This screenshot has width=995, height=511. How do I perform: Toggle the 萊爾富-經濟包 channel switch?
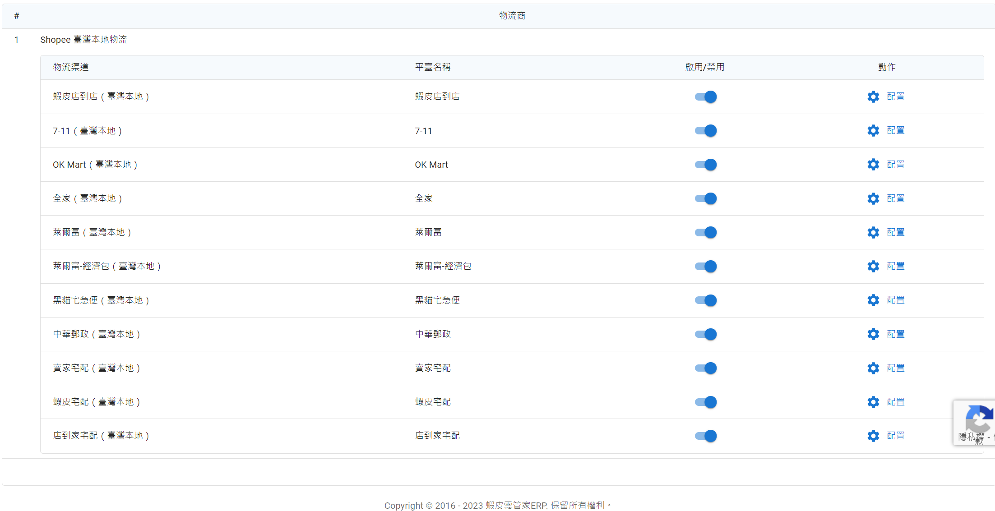point(706,266)
